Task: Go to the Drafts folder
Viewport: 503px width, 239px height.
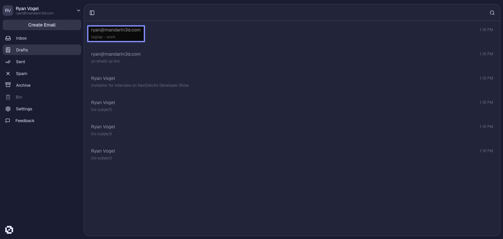Action: (x=22, y=50)
